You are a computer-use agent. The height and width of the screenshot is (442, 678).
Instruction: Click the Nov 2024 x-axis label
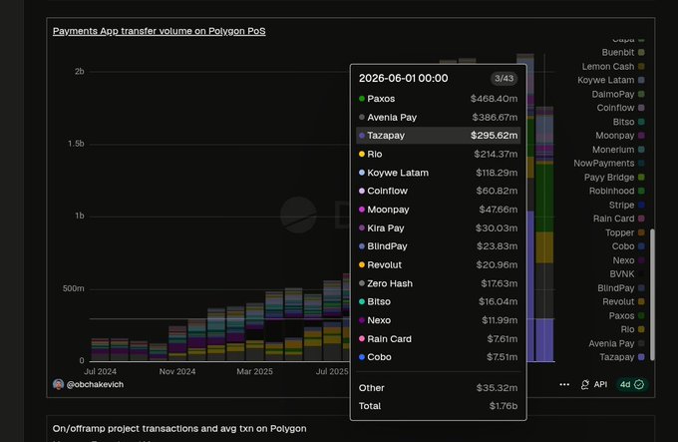click(x=177, y=371)
